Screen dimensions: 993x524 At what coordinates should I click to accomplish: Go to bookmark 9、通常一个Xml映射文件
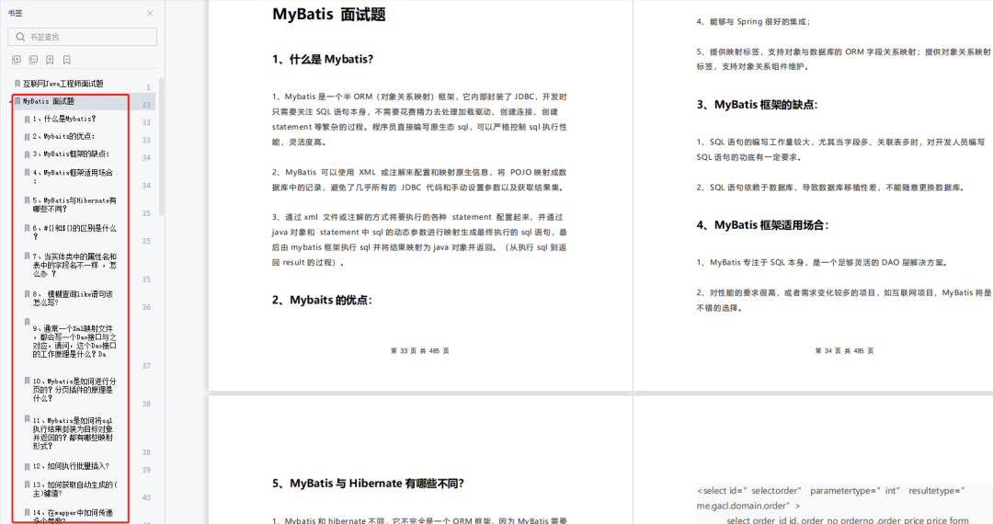74,341
